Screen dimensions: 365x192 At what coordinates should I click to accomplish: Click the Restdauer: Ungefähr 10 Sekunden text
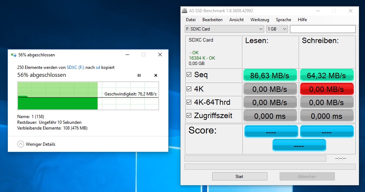click(50, 122)
